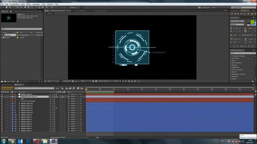Toggle visibility of Shape Layer 13
Image resolution: width=257 pixels, height=144 pixels.
tap(2, 106)
